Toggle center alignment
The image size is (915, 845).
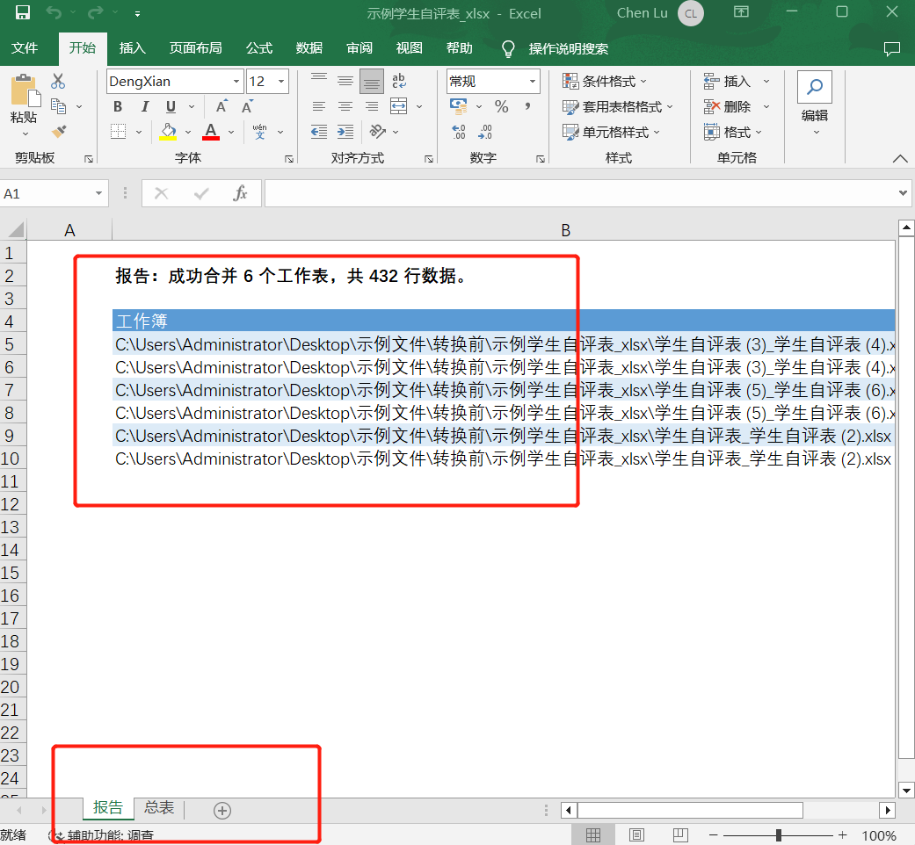pos(345,106)
